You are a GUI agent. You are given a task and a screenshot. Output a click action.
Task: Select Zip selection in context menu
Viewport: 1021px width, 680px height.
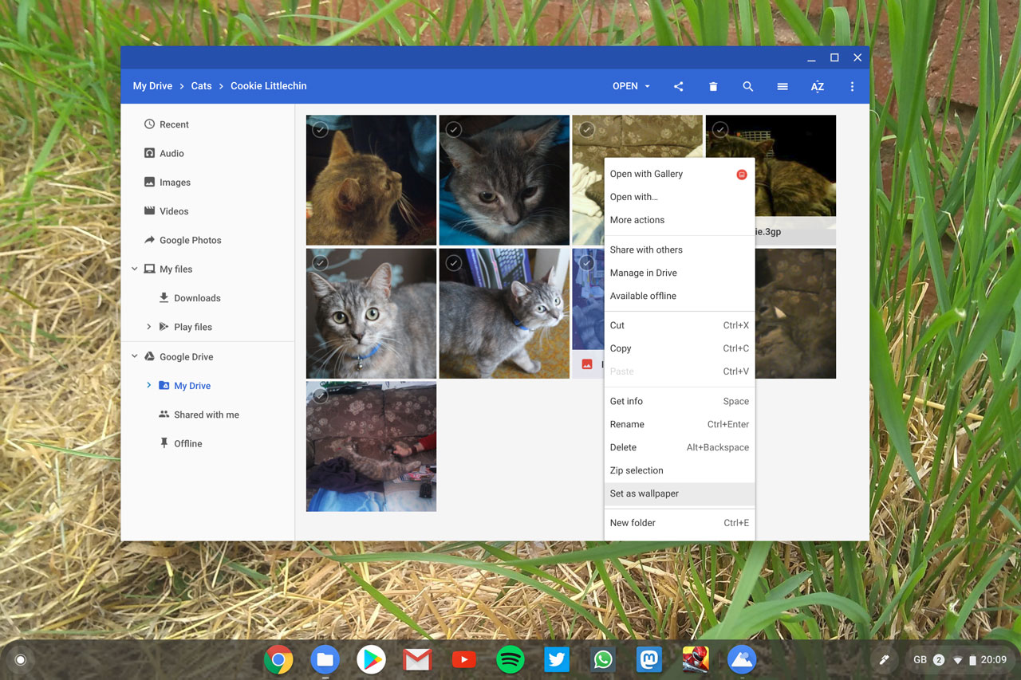click(x=636, y=470)
